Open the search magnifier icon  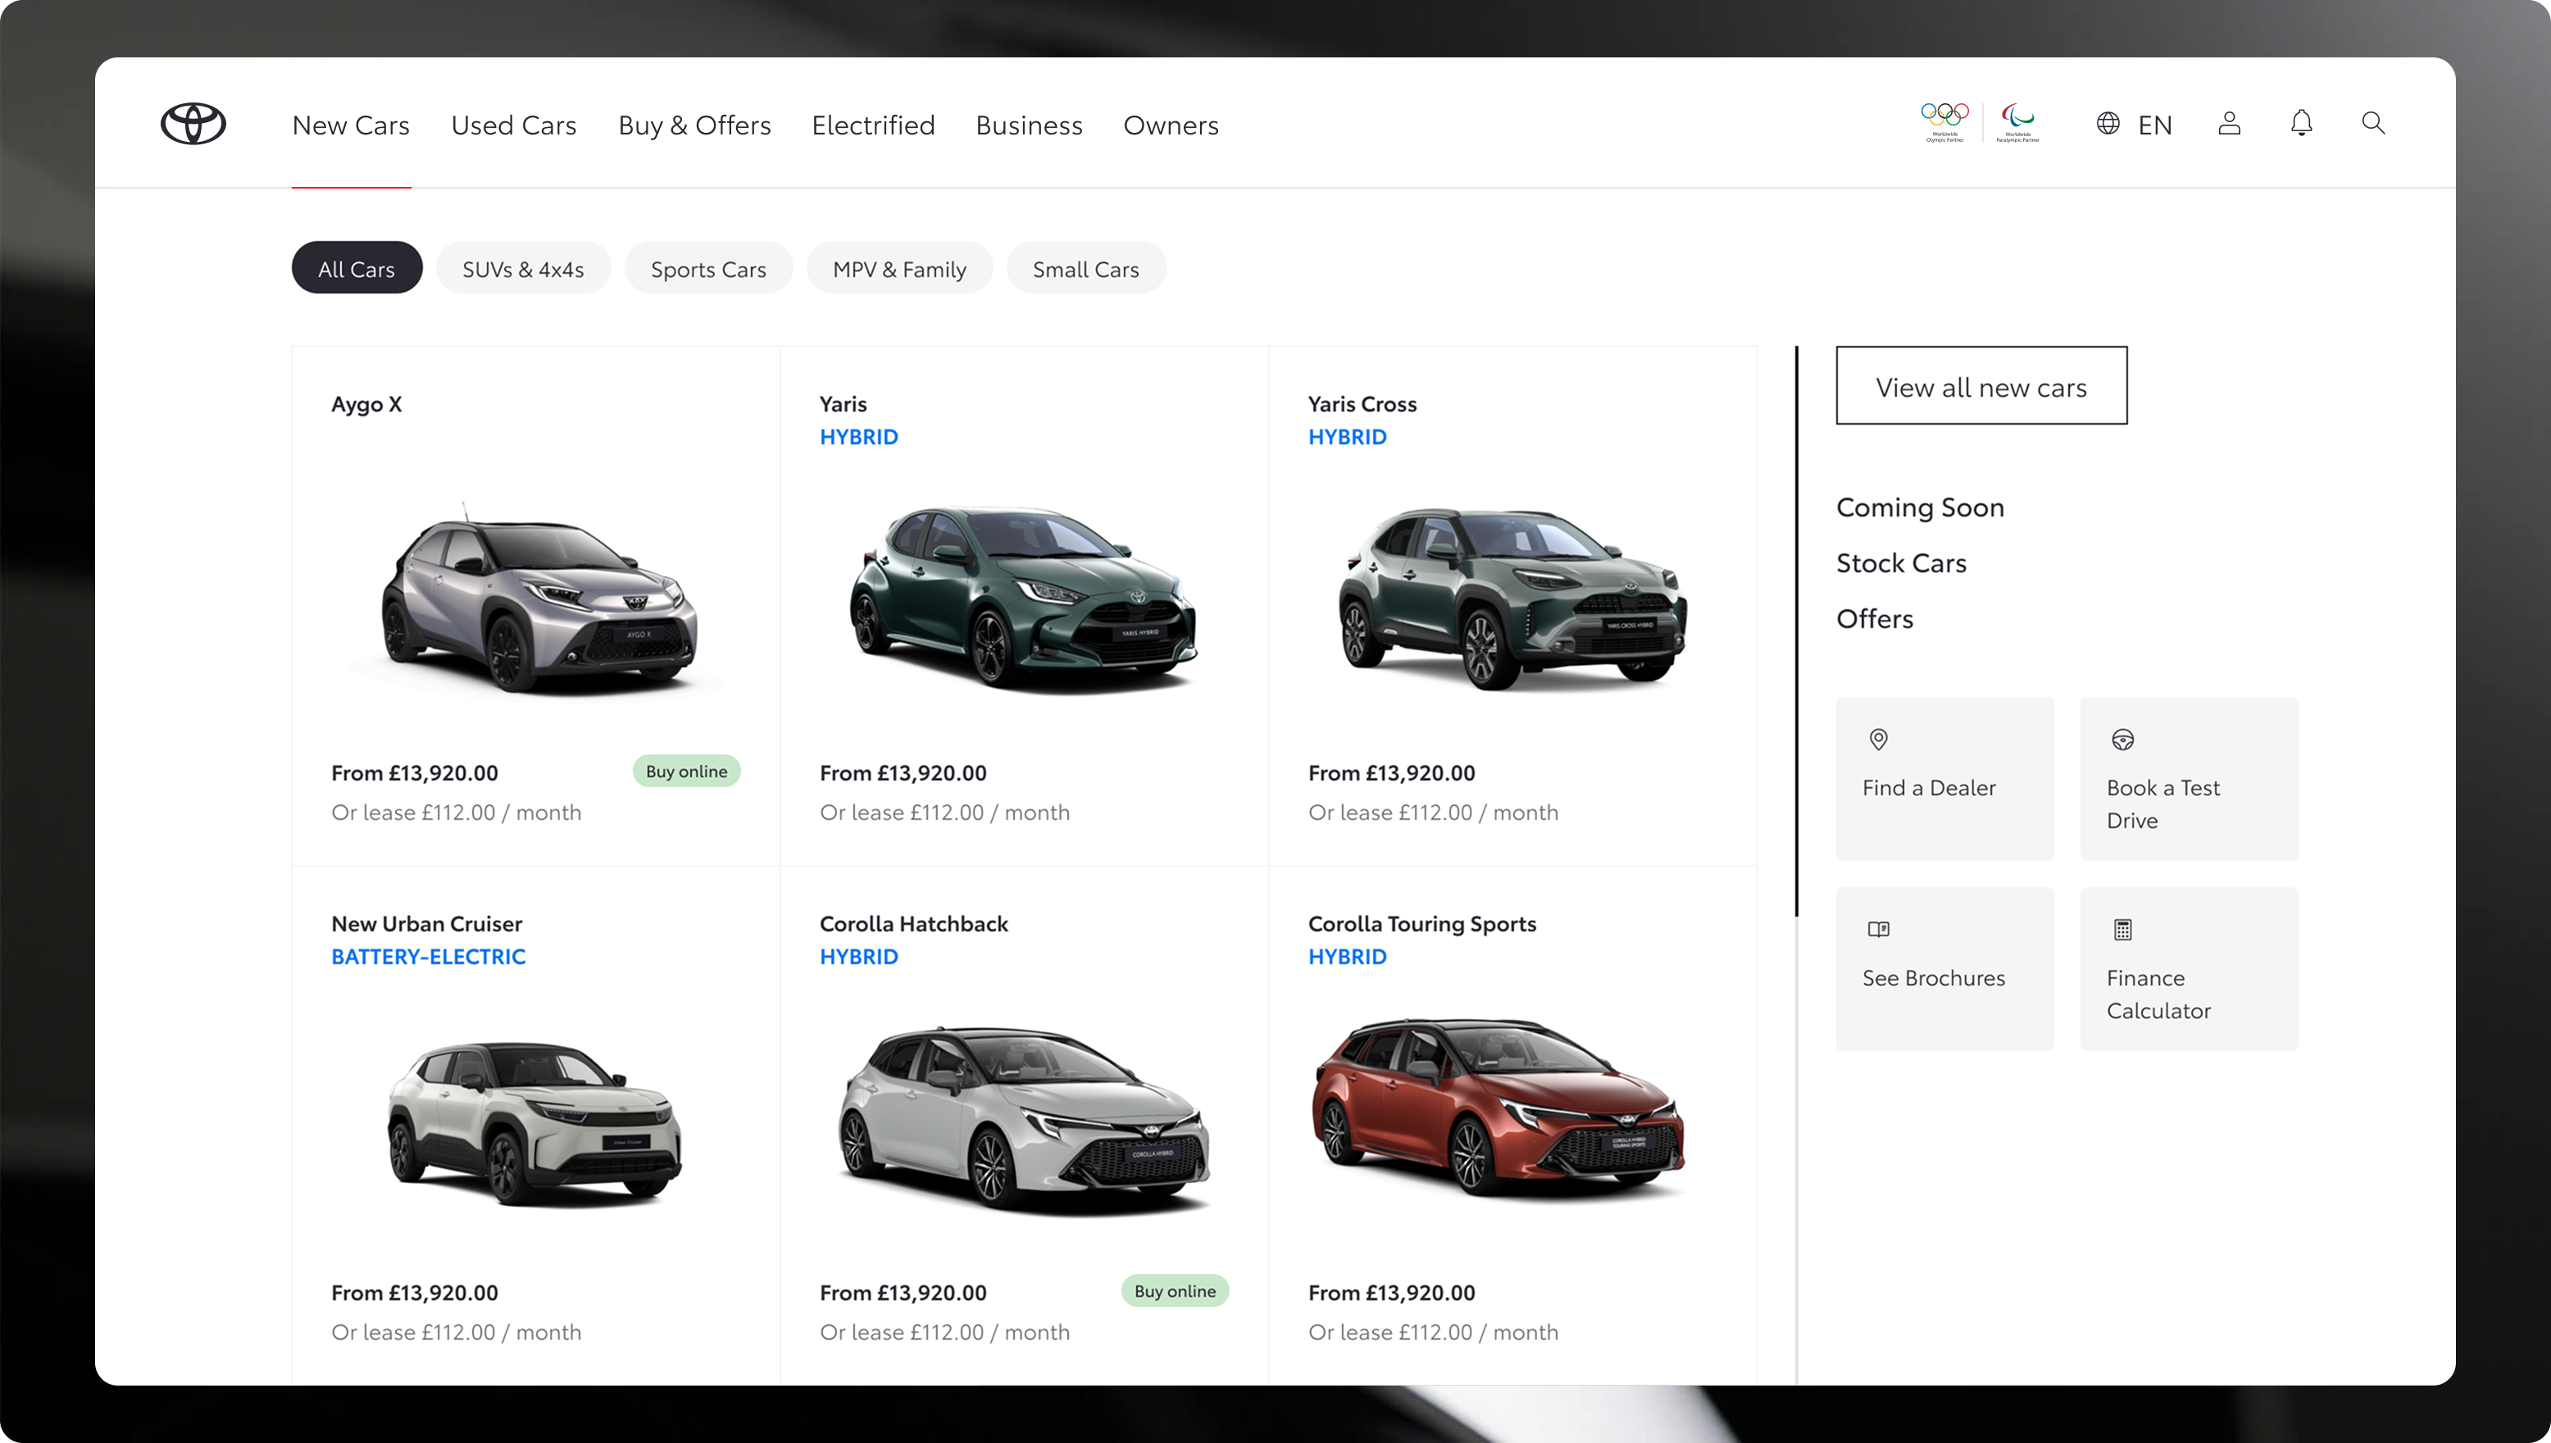pos(2372,123)
